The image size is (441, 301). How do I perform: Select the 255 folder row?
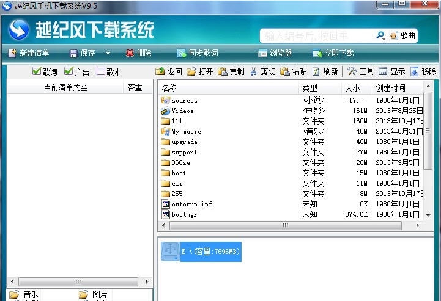click(291, 194)
